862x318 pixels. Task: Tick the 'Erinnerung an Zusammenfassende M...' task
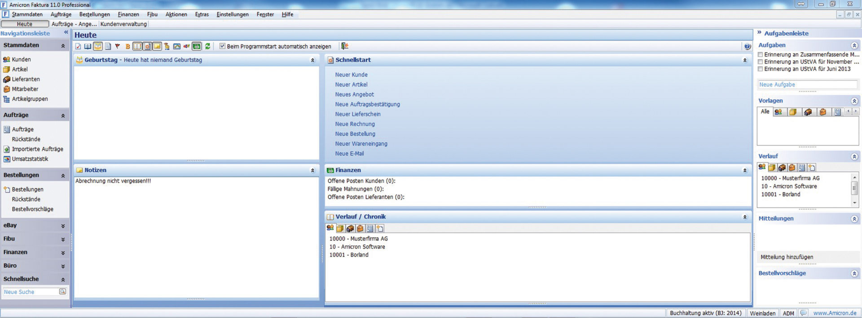click(760, 55)
